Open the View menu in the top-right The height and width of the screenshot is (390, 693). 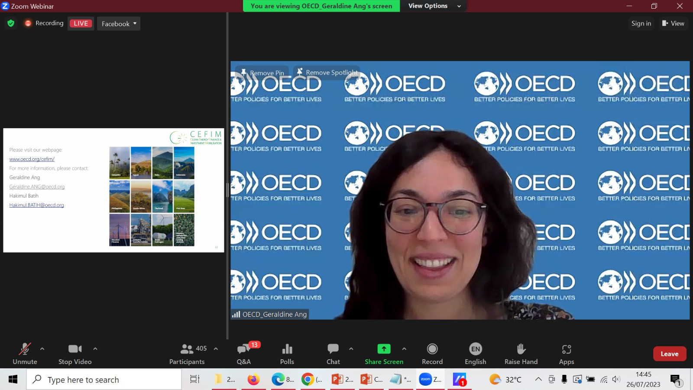[673, 23]
